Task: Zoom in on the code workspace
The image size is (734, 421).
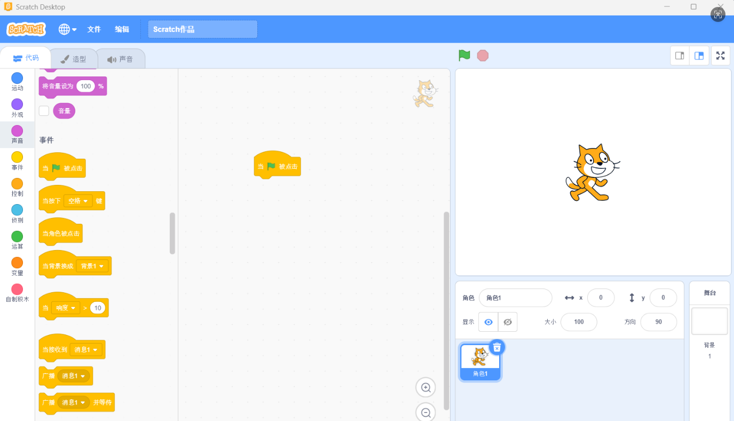Action: (425, 387)
